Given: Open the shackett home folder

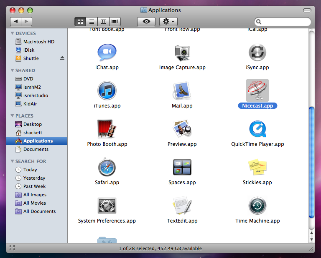Looking at the screenshot, I should 37,133.
